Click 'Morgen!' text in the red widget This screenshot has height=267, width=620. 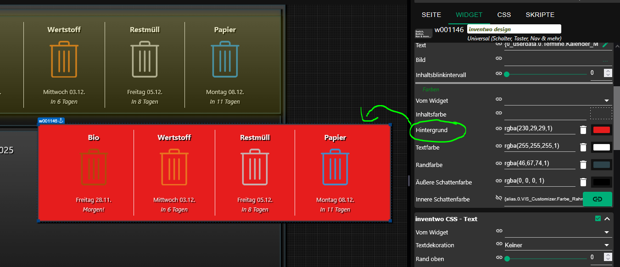[x=94, y=210]
